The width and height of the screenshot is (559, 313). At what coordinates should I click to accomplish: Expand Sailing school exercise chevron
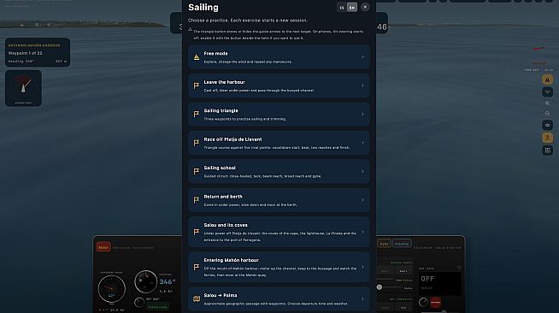[362, 172]
